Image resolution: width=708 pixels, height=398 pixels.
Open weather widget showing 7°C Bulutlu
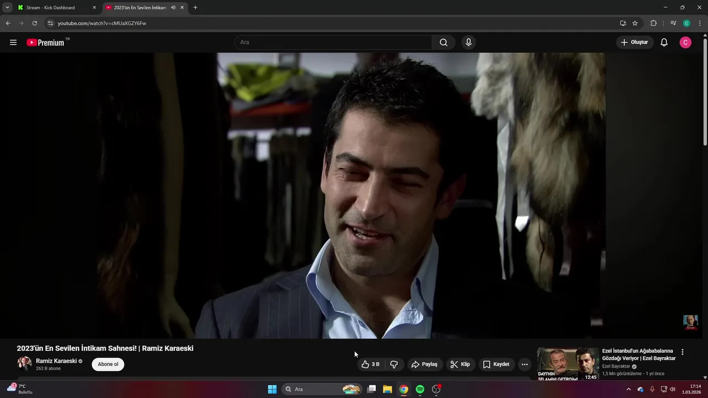coord(21,389)
